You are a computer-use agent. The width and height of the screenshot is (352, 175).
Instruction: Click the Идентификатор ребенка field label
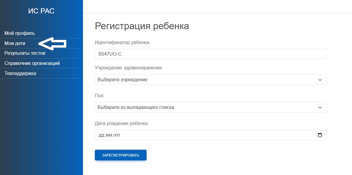pos(122,42)
